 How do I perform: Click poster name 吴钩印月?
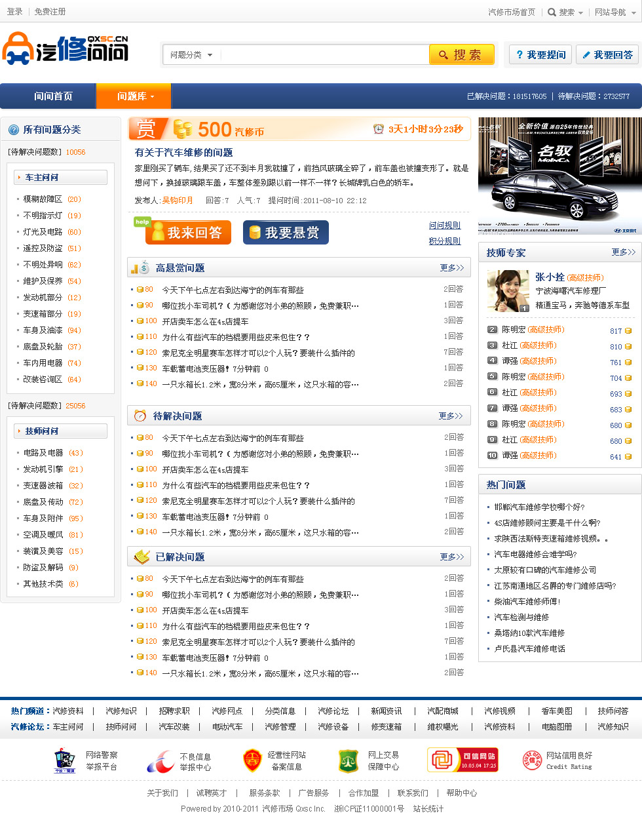(x=178, y=200)
